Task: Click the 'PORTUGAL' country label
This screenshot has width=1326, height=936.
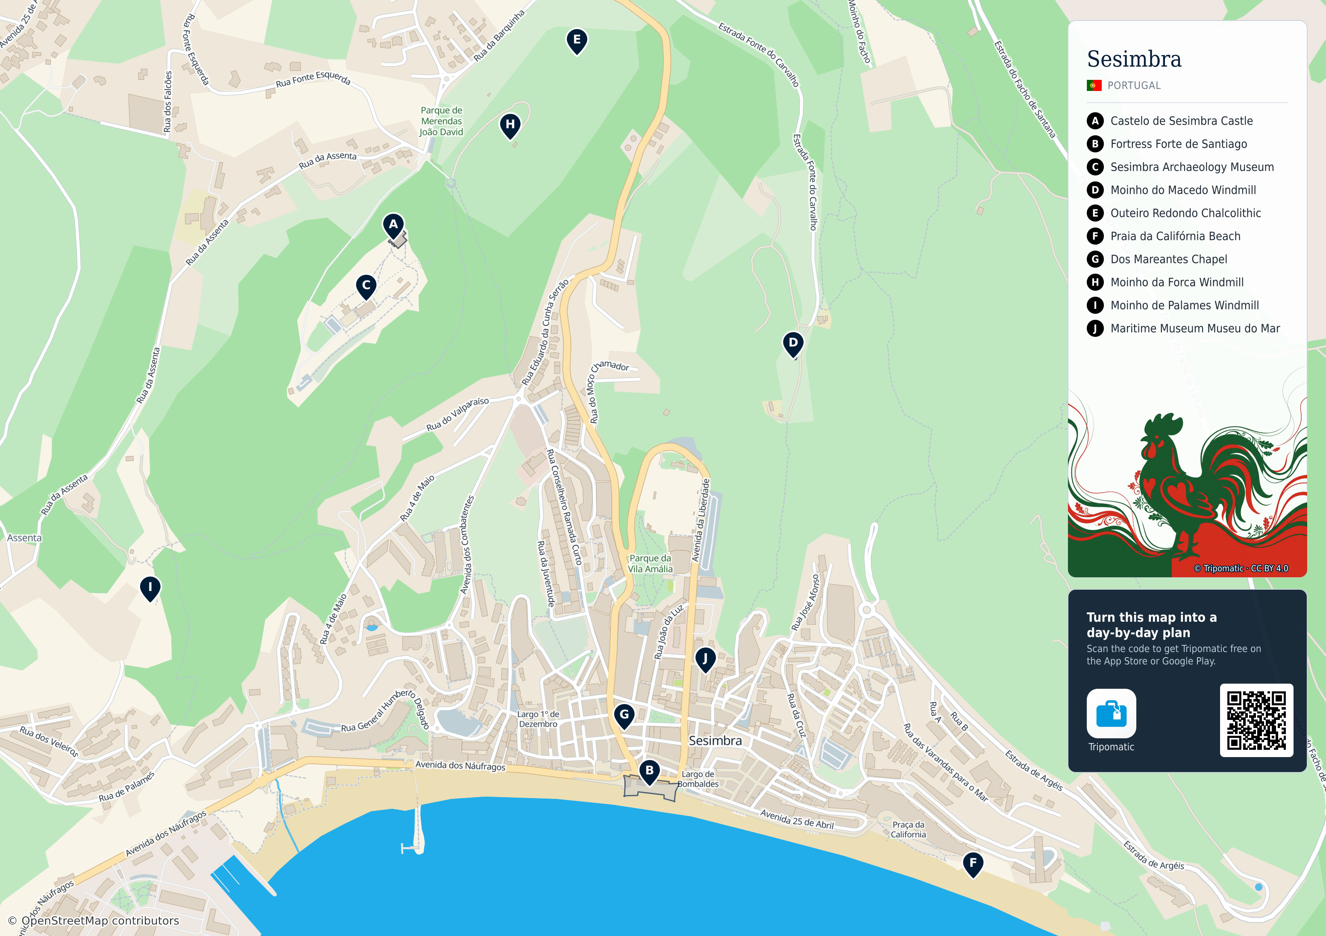Action: pos(1134,85)
